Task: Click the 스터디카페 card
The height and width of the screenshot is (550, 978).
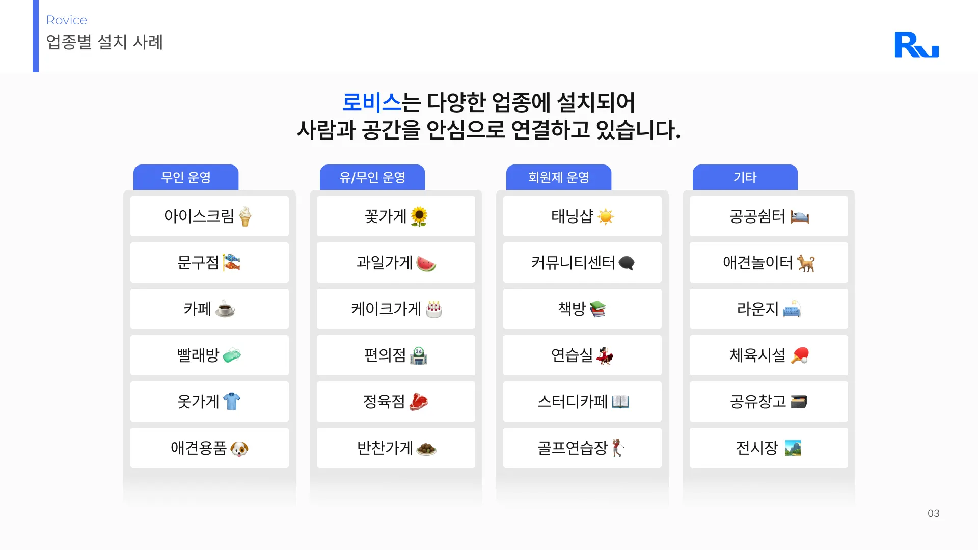Action: click(x=582, y=401)
